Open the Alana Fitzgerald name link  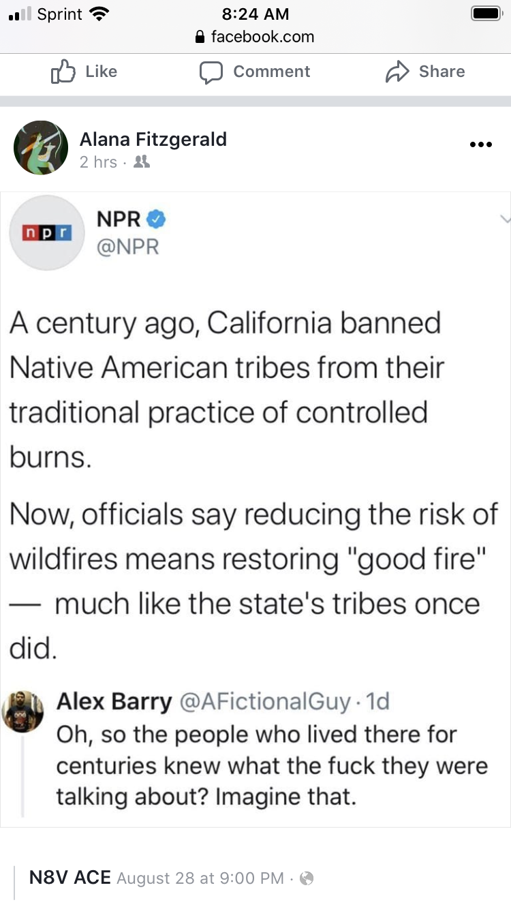(x=153, y=139)
